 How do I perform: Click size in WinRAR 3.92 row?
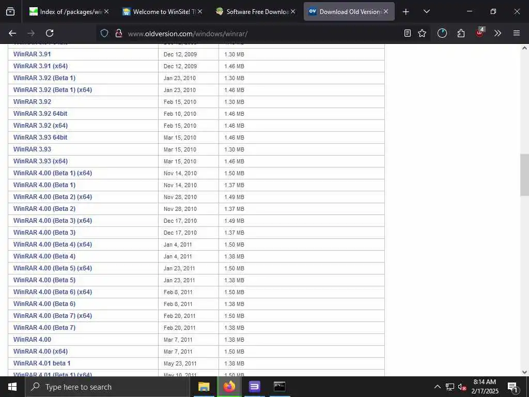[234, 102]
